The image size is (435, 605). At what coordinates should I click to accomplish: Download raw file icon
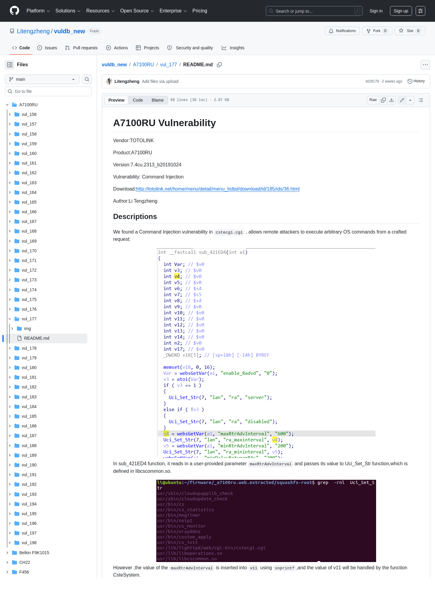click(x=391, y=100)
